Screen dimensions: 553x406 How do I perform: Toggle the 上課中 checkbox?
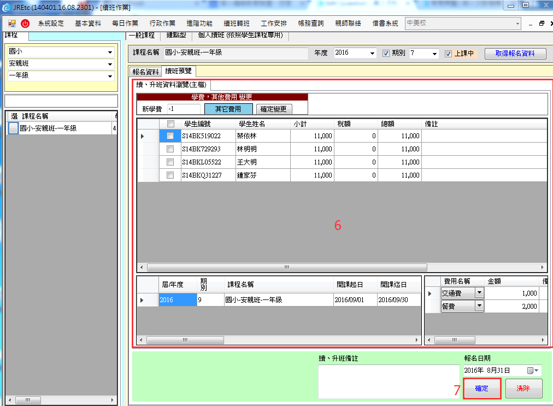[448, 54]
